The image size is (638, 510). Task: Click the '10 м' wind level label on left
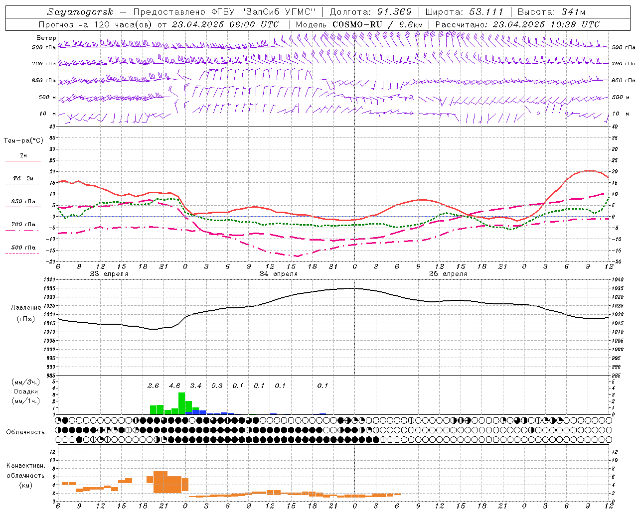tap(48, 114)
